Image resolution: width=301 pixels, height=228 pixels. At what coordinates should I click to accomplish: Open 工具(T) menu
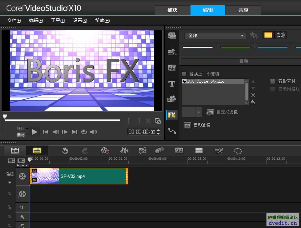(x=58, y=20)
